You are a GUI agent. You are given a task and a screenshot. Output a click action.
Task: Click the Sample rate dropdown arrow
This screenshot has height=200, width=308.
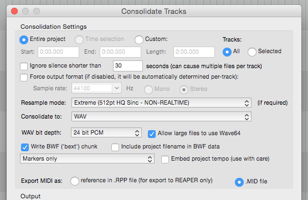coord(117,88)
